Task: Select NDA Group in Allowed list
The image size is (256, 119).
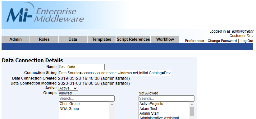Action: (x=69, y=109)
